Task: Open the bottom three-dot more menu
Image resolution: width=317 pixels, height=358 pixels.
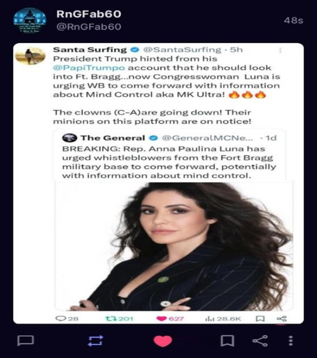Action: (290, 341)
